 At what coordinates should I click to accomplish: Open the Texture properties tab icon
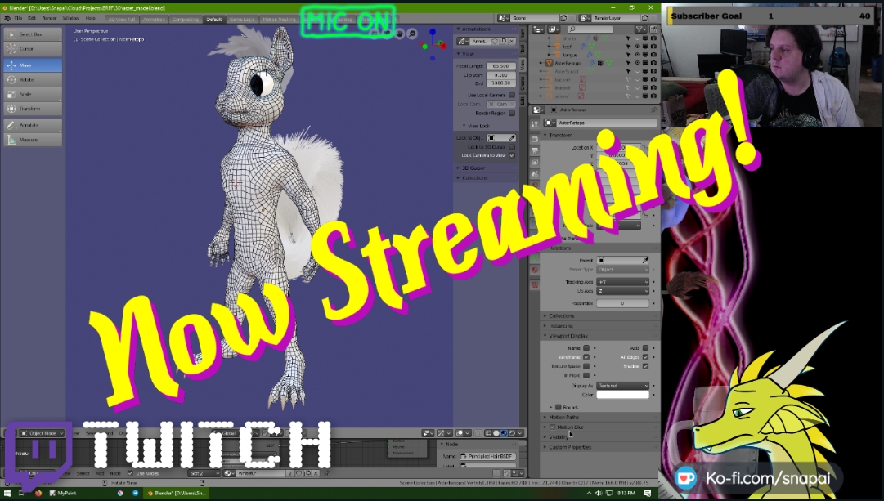point(535,284)
